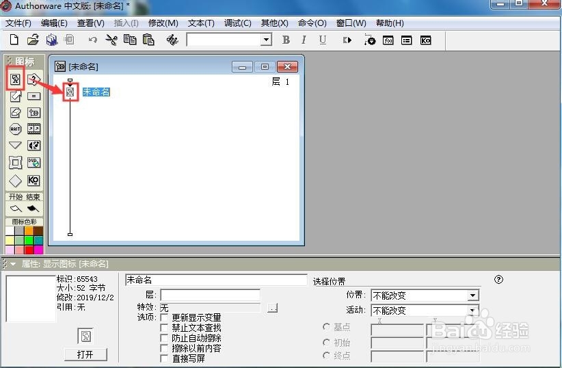The width and height of the screenshot is (562, 368).
Task: Open the 查看(V) menu
Action: pyautogui.click(x=91, y=23)
